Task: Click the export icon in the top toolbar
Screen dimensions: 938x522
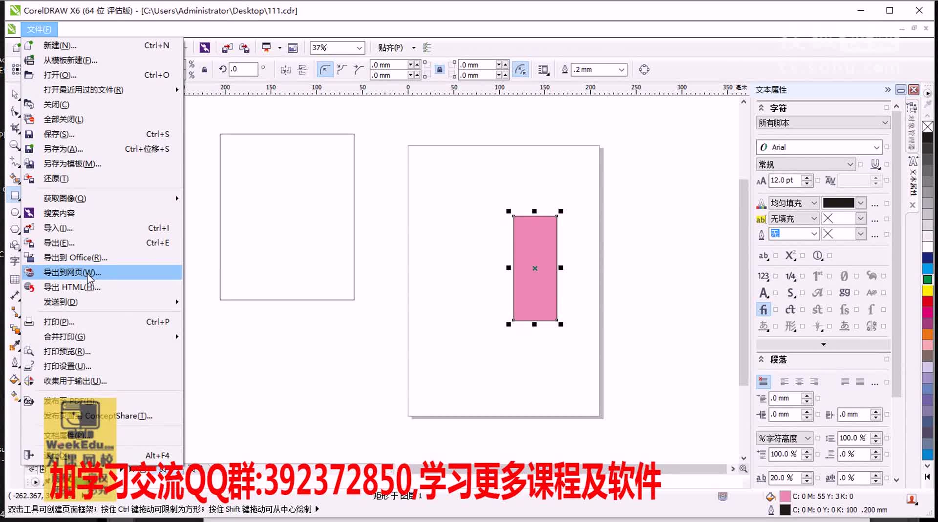Action: (244, 47)
